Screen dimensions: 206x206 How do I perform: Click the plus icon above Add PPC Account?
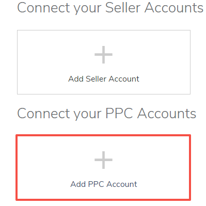[103, 160]
